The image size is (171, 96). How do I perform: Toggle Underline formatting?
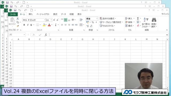click(31, 25)
